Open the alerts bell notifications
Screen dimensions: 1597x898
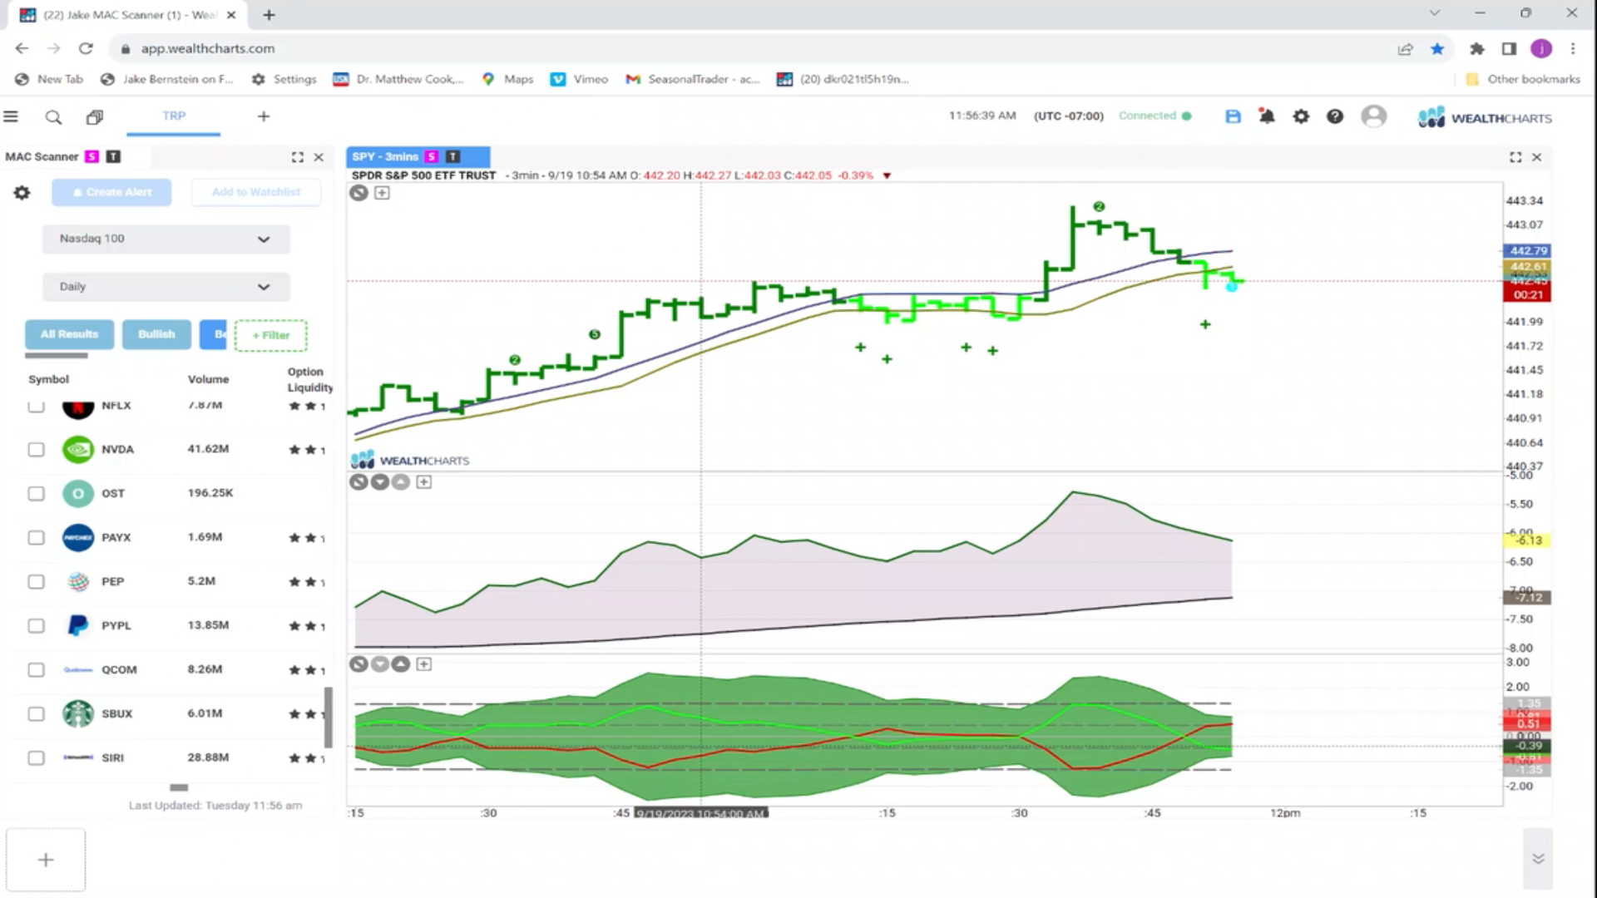(x=1267, y=116)
